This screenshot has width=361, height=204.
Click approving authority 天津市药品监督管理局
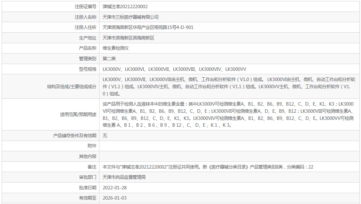pos(124,177)
